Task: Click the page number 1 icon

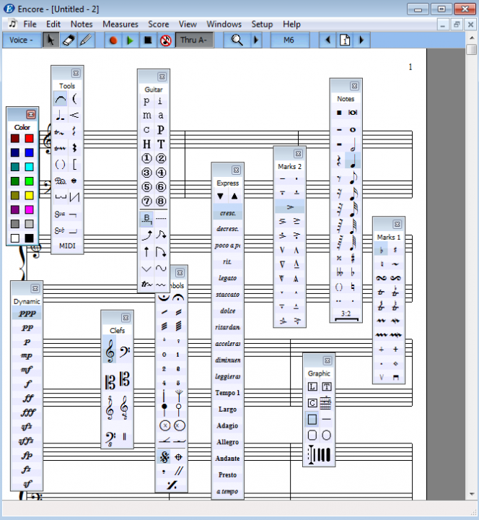Action: (345, 40)
